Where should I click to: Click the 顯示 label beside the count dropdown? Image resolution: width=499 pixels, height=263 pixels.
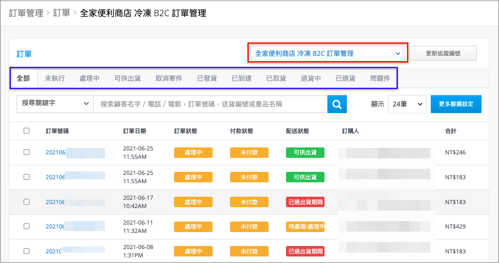pos(378,104)
